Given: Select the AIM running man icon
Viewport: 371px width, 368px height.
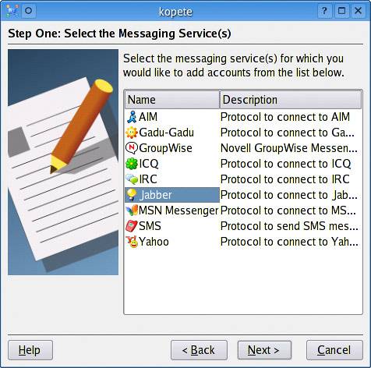Looking at the screenshot, I should [x=132, y=117].
